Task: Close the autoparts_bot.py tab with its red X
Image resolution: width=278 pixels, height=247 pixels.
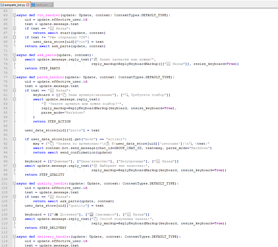Action: (28, 5)
